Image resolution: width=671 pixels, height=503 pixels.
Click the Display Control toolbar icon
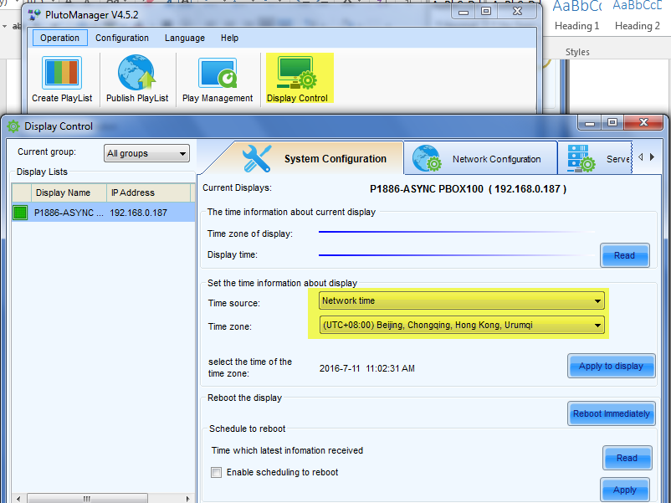click(x=297, y=74)
